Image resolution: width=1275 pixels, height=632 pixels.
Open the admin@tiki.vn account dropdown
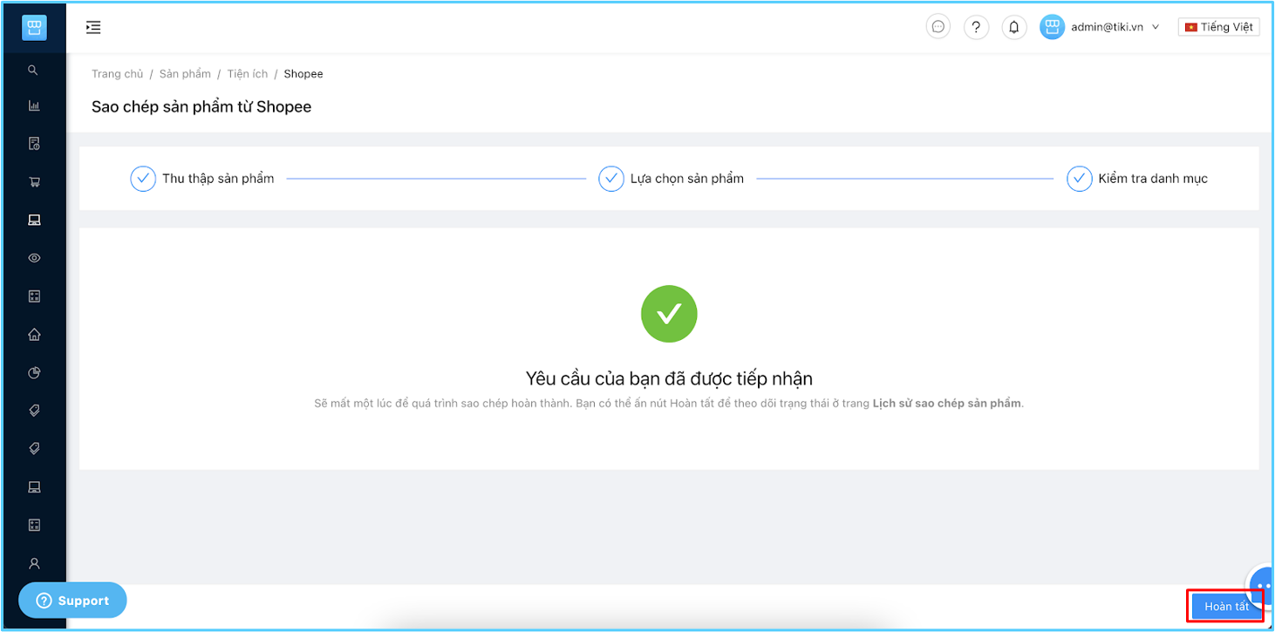[1115, 27]
